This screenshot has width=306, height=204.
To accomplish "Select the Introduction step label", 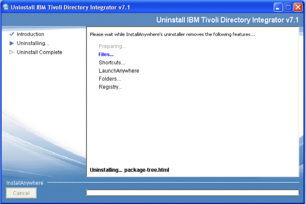I will 31,34.
